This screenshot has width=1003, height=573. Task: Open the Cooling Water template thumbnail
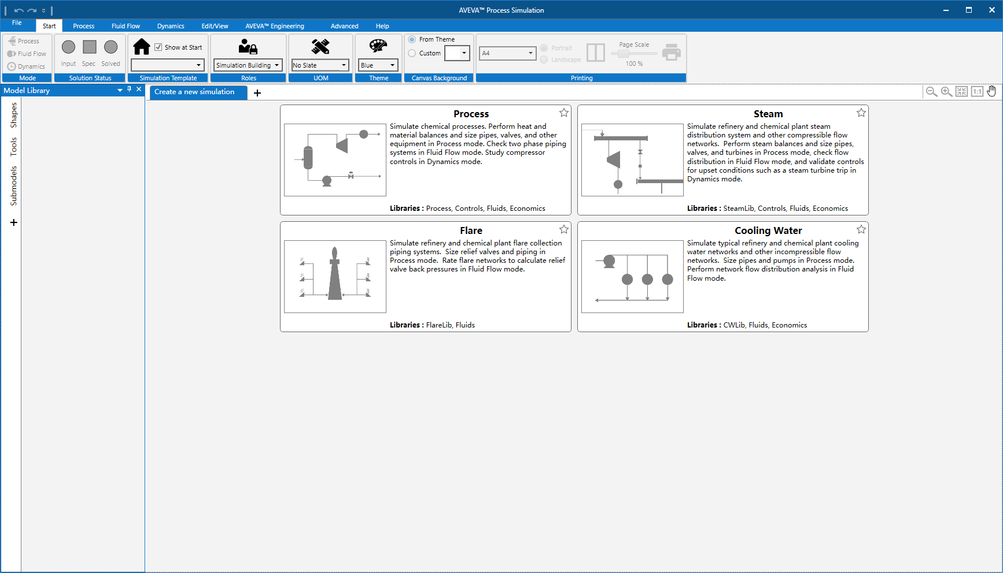(632, 277)
